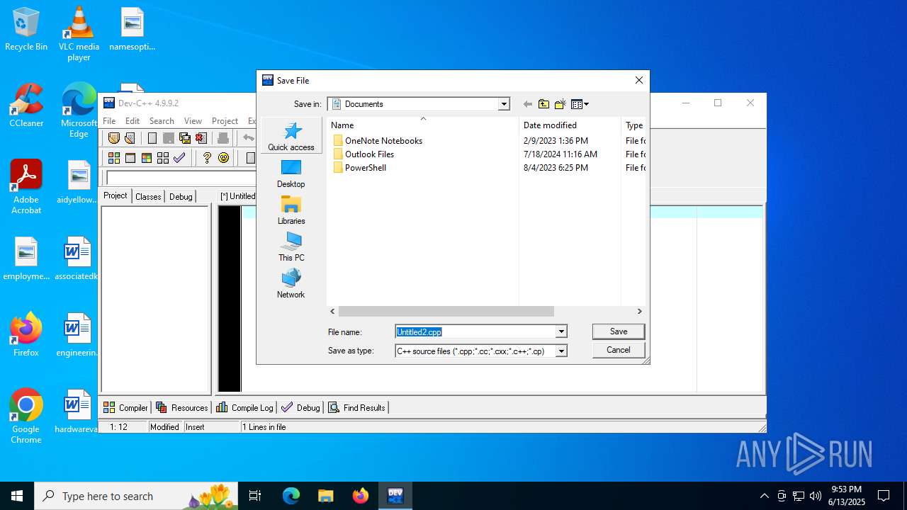Click the Rebuild All gray grid icon

[x=163, y=158]
